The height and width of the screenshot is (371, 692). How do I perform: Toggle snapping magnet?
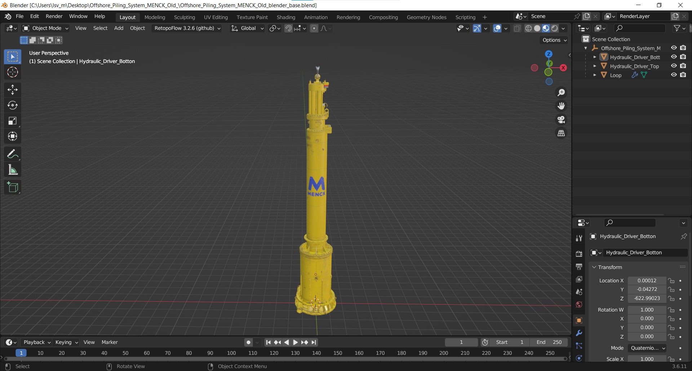288,28
